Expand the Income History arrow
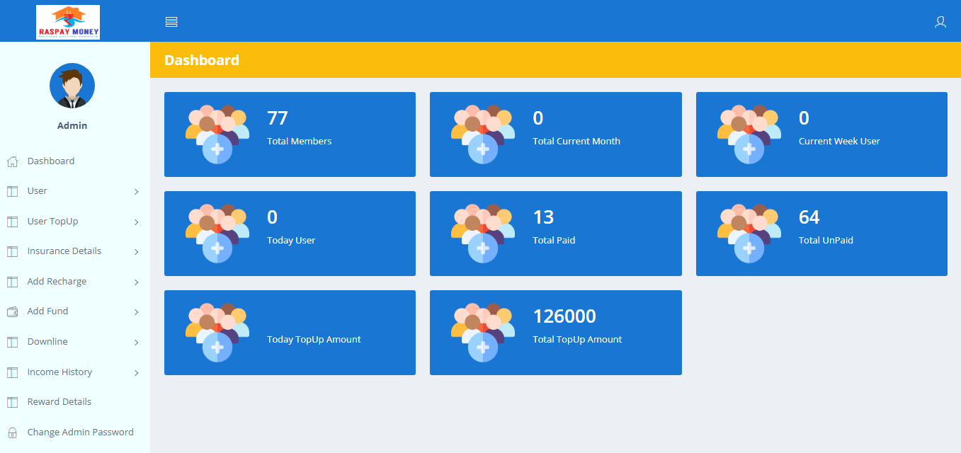 pyautogui.click(x=136, y=373)
